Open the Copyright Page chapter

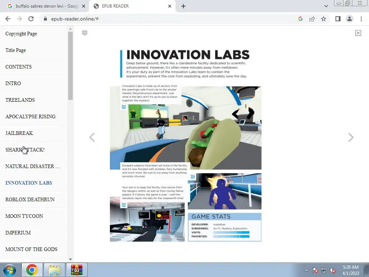click(21, 34)
